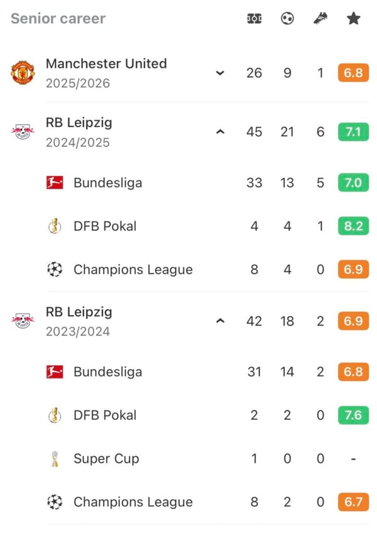Expand the Manchester United 2025/2026 season row
377x533 pixels.
(220, 73)
